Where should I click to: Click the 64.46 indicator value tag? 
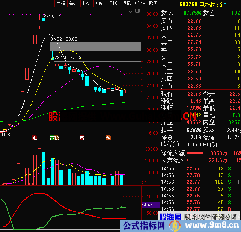point(147,205)
